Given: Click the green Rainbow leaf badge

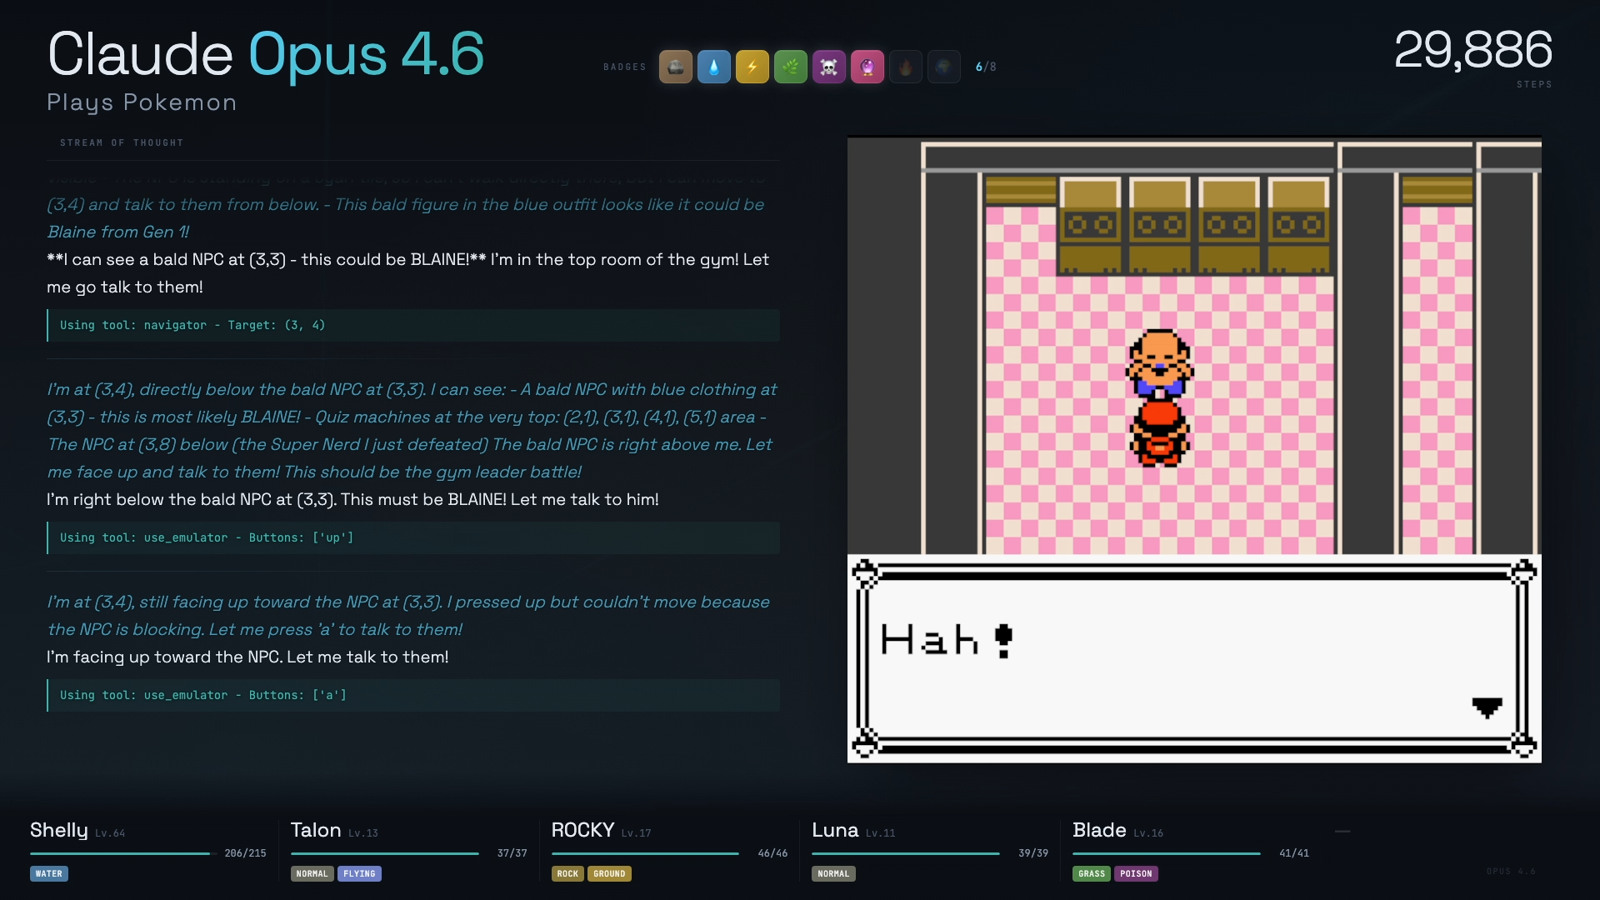Looking at the screenshot, I should pyautogui.click(x=790, y=67).
